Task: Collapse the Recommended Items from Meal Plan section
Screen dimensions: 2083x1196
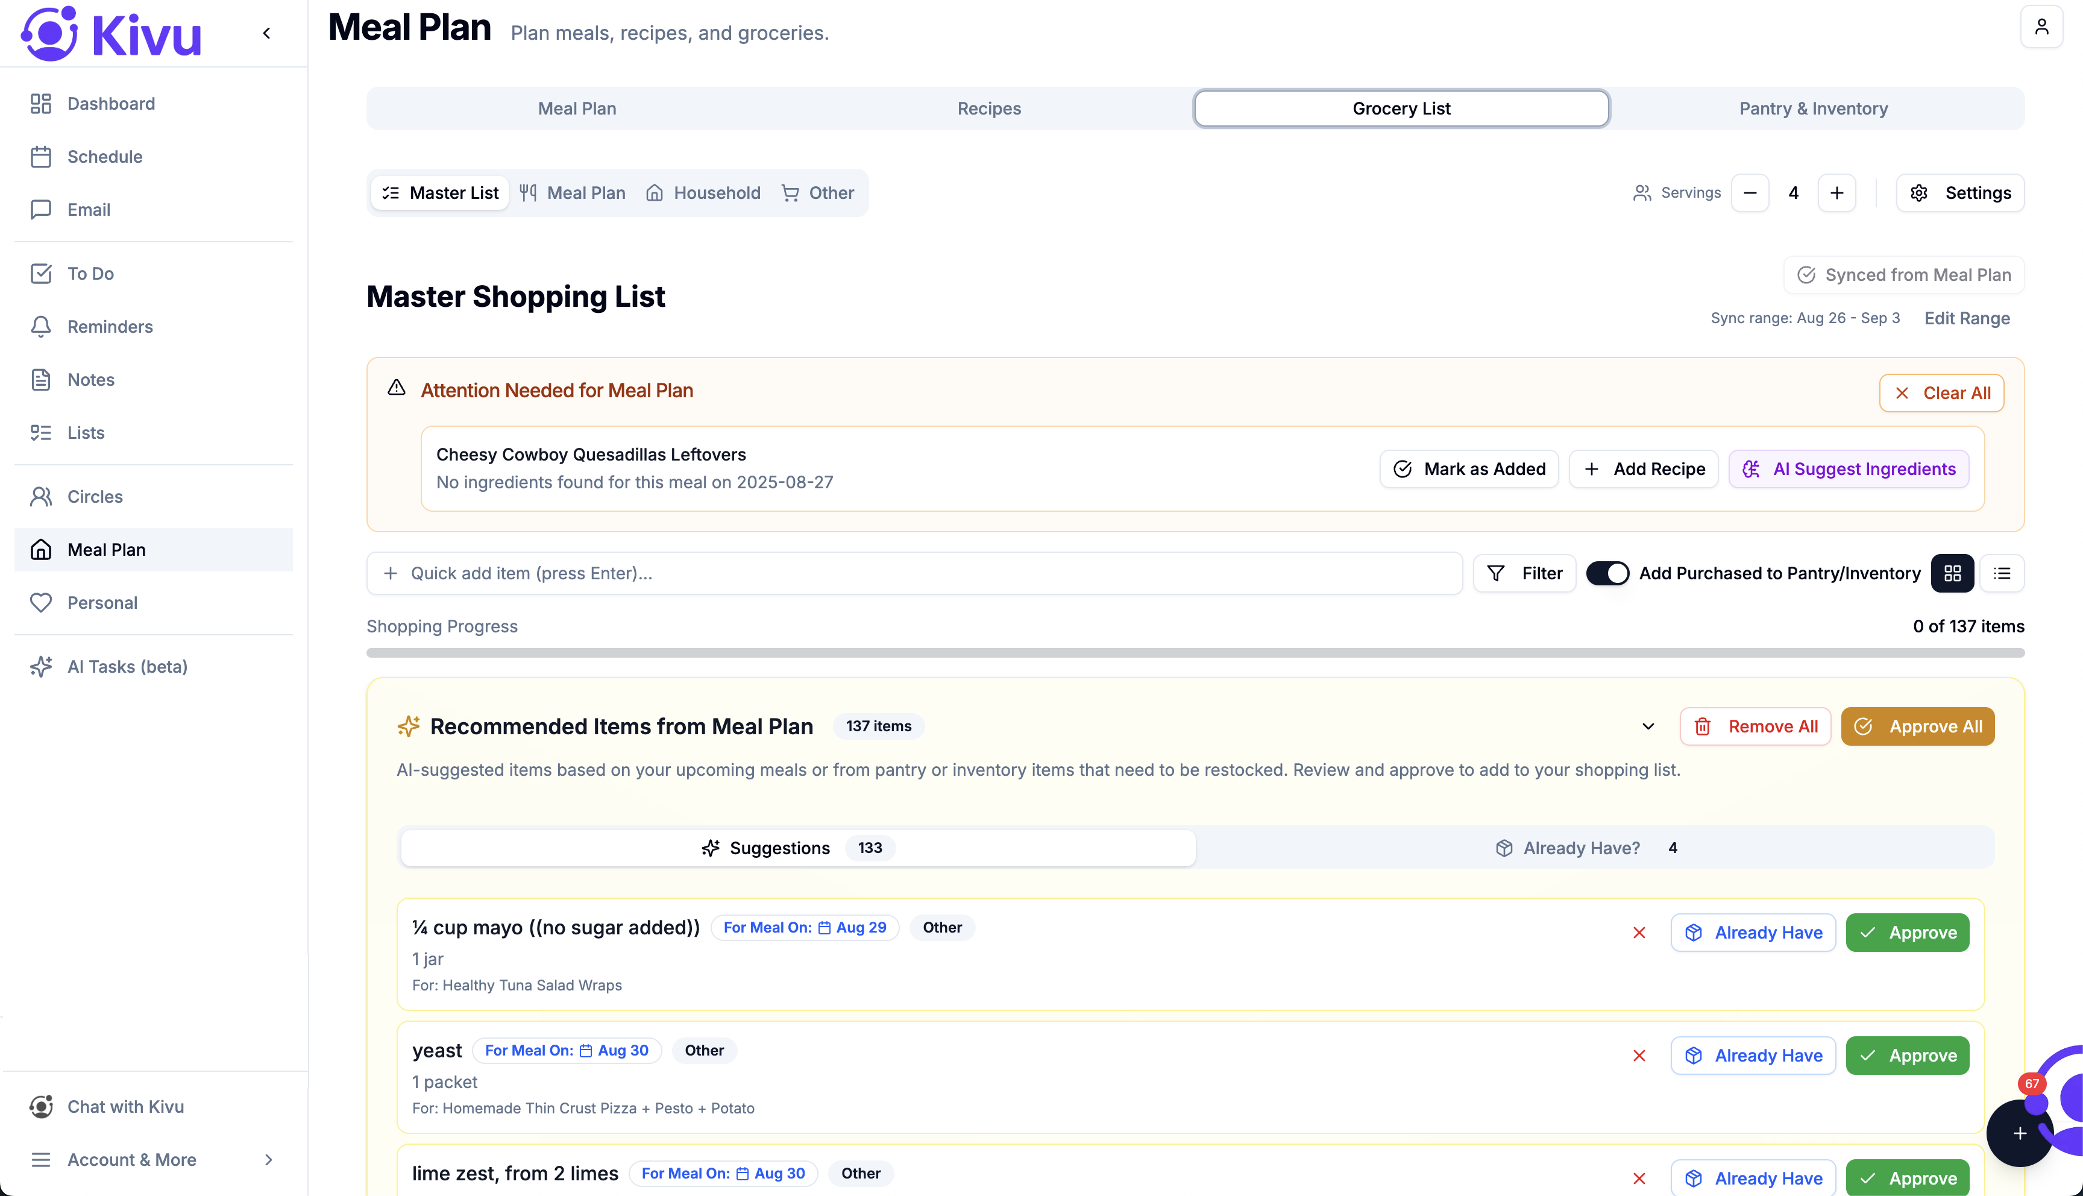Action: pyautogui.click(x=1648, y=726)
